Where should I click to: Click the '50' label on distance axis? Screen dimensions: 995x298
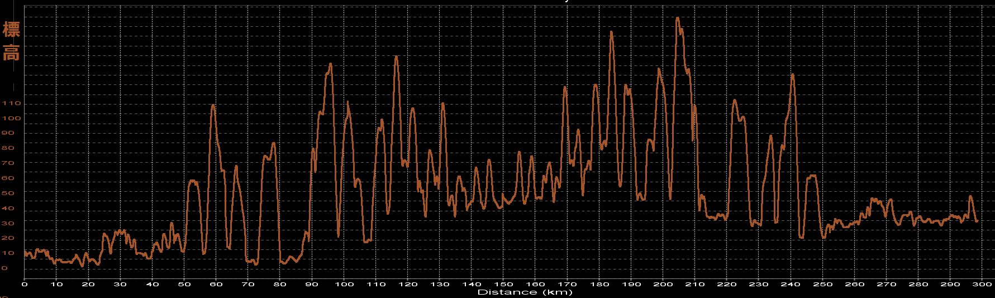pyautogui.click(x=184, y=284)
